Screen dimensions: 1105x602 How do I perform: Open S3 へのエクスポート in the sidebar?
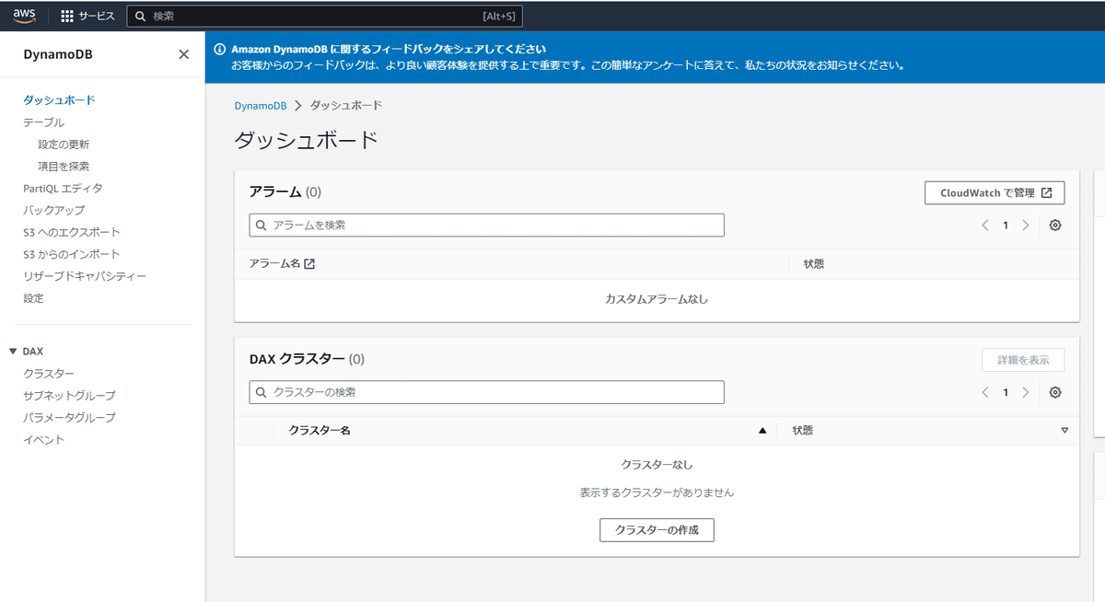pos(72,233)
